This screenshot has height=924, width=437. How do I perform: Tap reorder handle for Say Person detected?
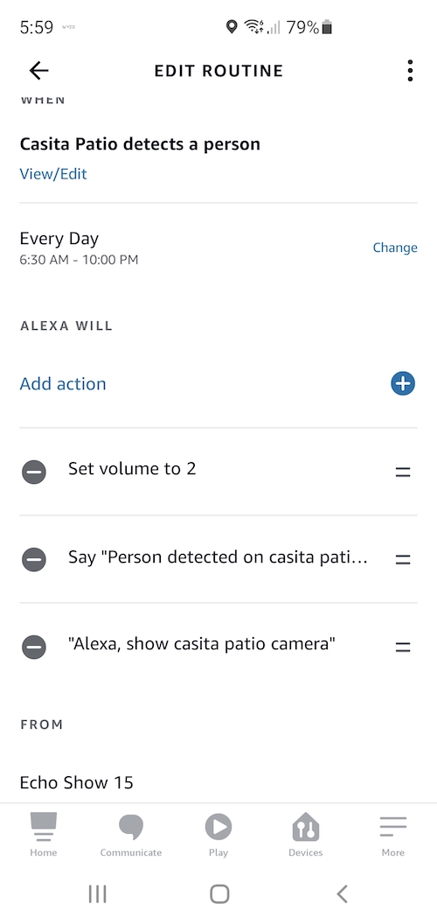click(403, 559)
